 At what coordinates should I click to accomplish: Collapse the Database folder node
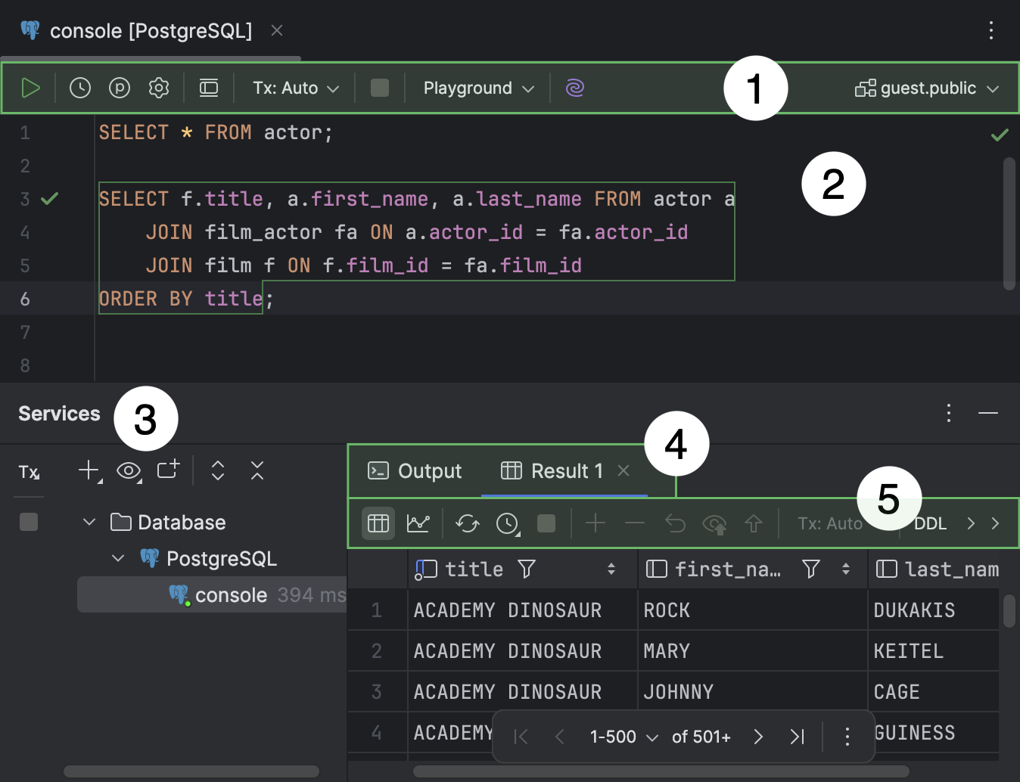(89, 522)
